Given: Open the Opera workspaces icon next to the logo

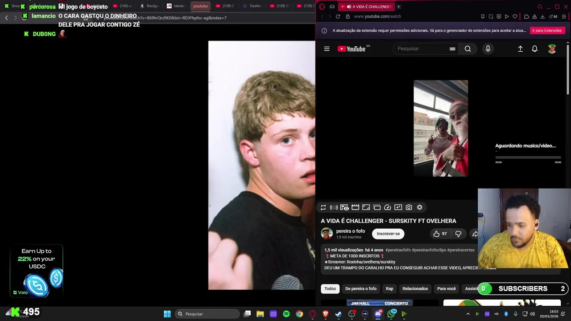Looking at the screenshot, I should 332,7.
